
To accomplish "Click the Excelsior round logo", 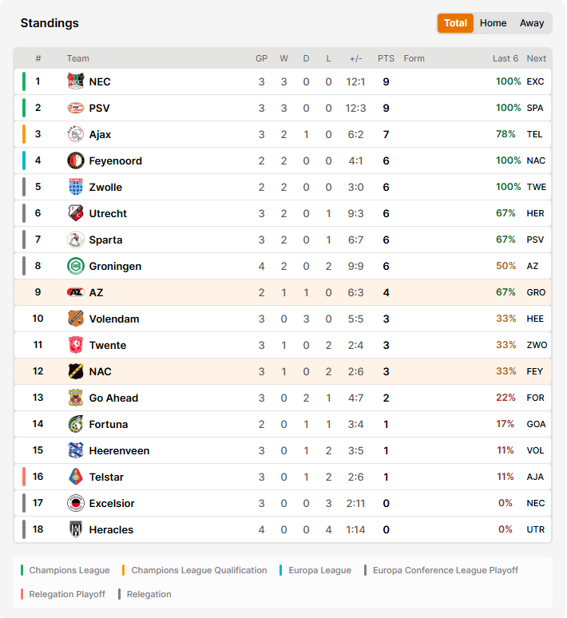I will pyautogui.click(x=75, y=503).
